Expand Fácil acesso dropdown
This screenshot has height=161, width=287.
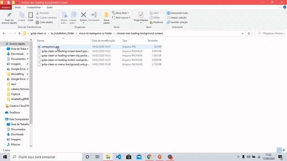121,18
